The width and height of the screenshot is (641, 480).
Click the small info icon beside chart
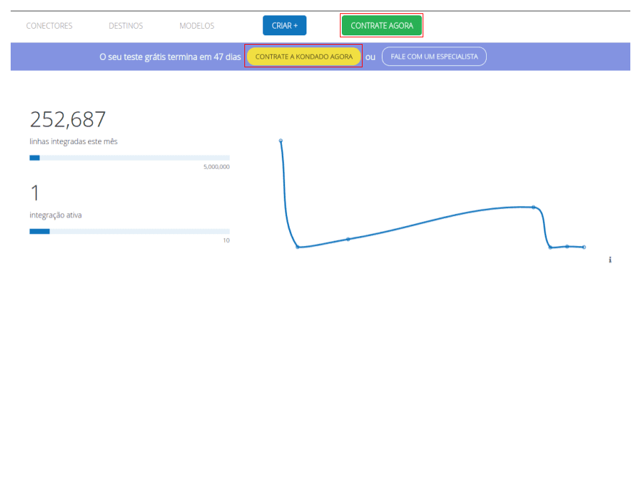(x=610, y=259)
